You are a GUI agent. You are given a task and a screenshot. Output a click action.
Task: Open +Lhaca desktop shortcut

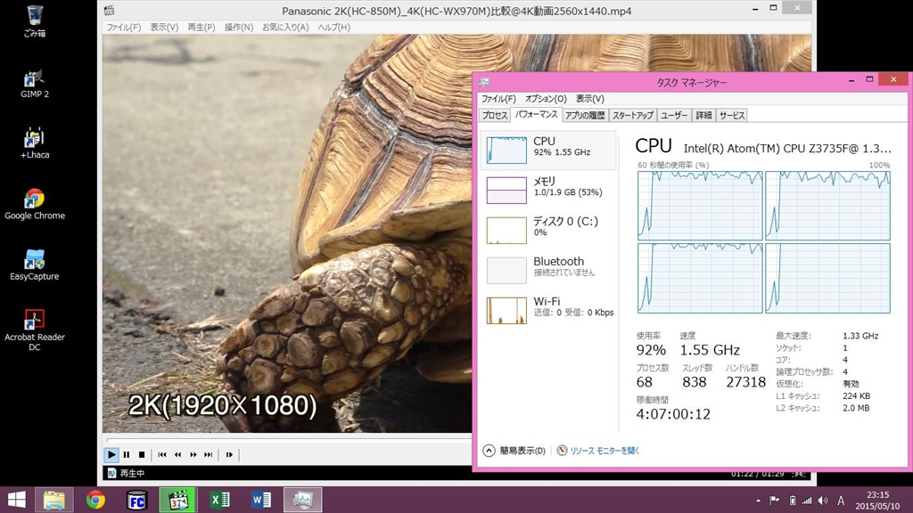[x=35, y=143]
